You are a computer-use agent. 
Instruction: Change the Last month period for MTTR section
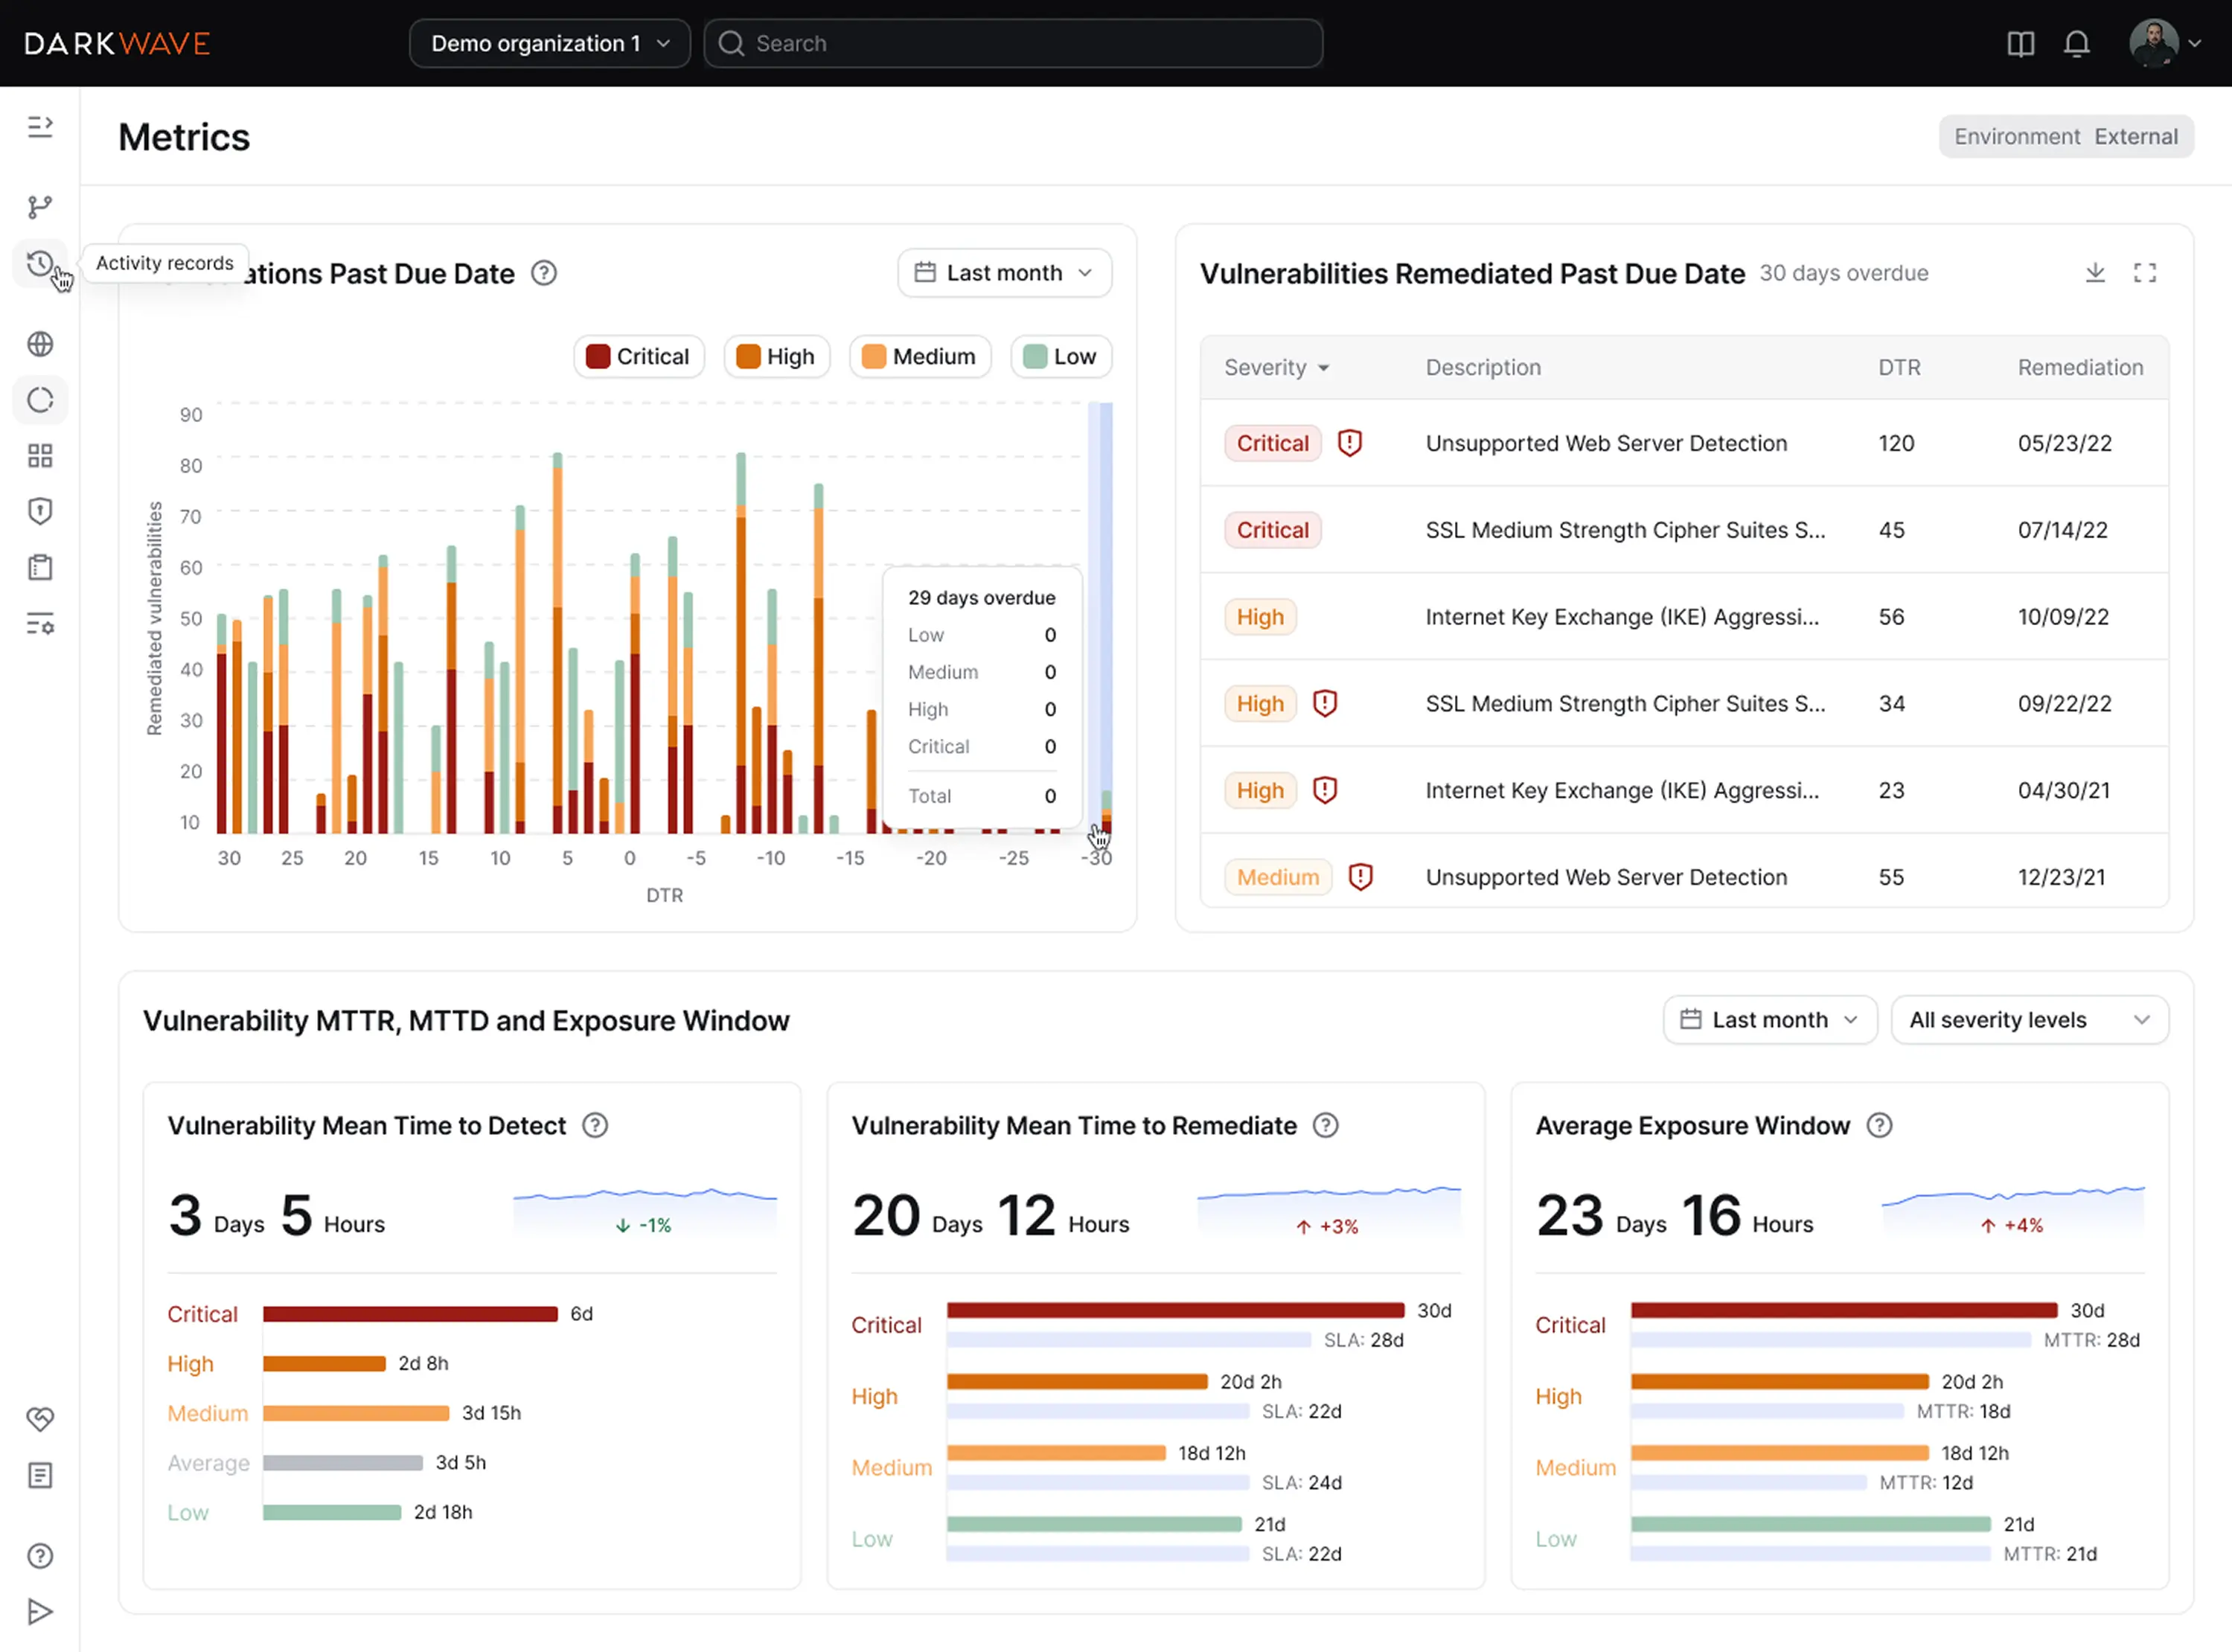[x=1770, y=1019]
